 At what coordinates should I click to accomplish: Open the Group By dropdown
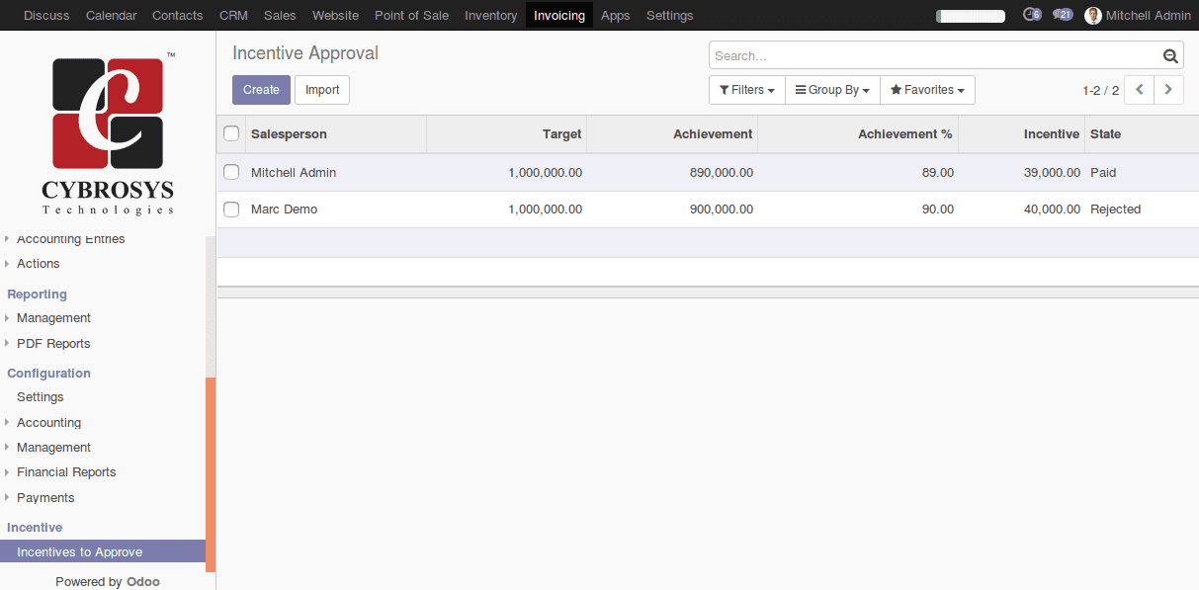click(832, 90)
